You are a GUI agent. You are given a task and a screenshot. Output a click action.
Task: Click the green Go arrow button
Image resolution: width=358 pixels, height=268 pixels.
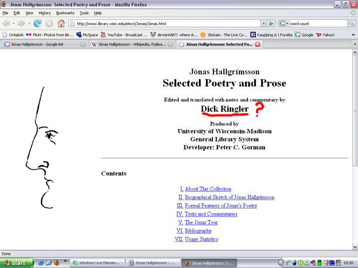pos(271,23)
